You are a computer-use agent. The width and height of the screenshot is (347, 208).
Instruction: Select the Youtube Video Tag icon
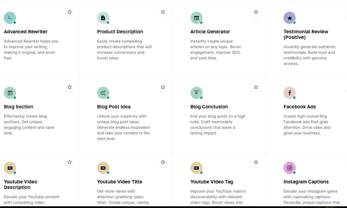197,168
